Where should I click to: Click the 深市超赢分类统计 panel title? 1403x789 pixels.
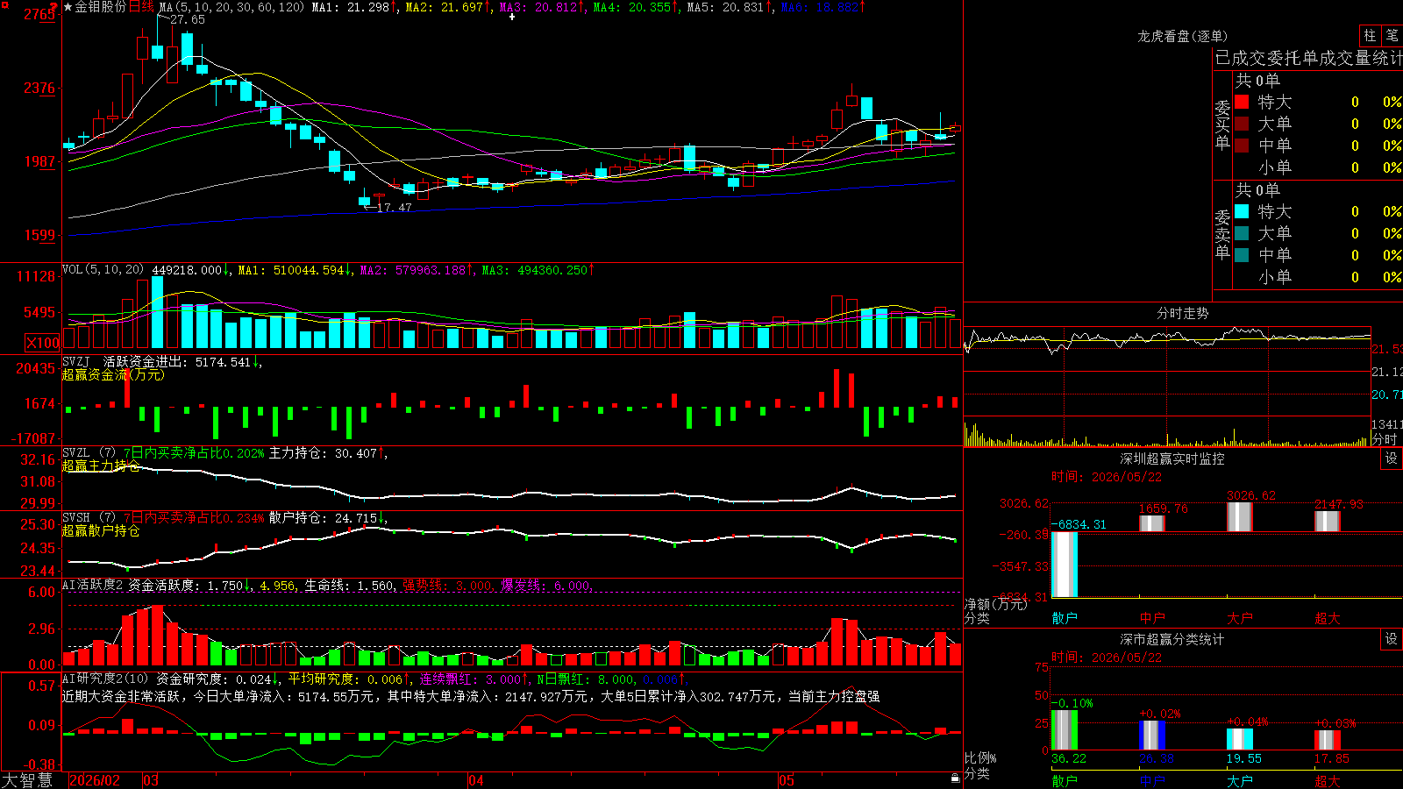[x=1172, y=639]
